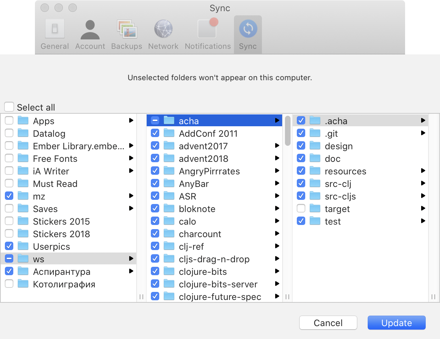This screenshot has width=440, height=339.
Task: Click the design folder icon
Action: tap(315, 146)
